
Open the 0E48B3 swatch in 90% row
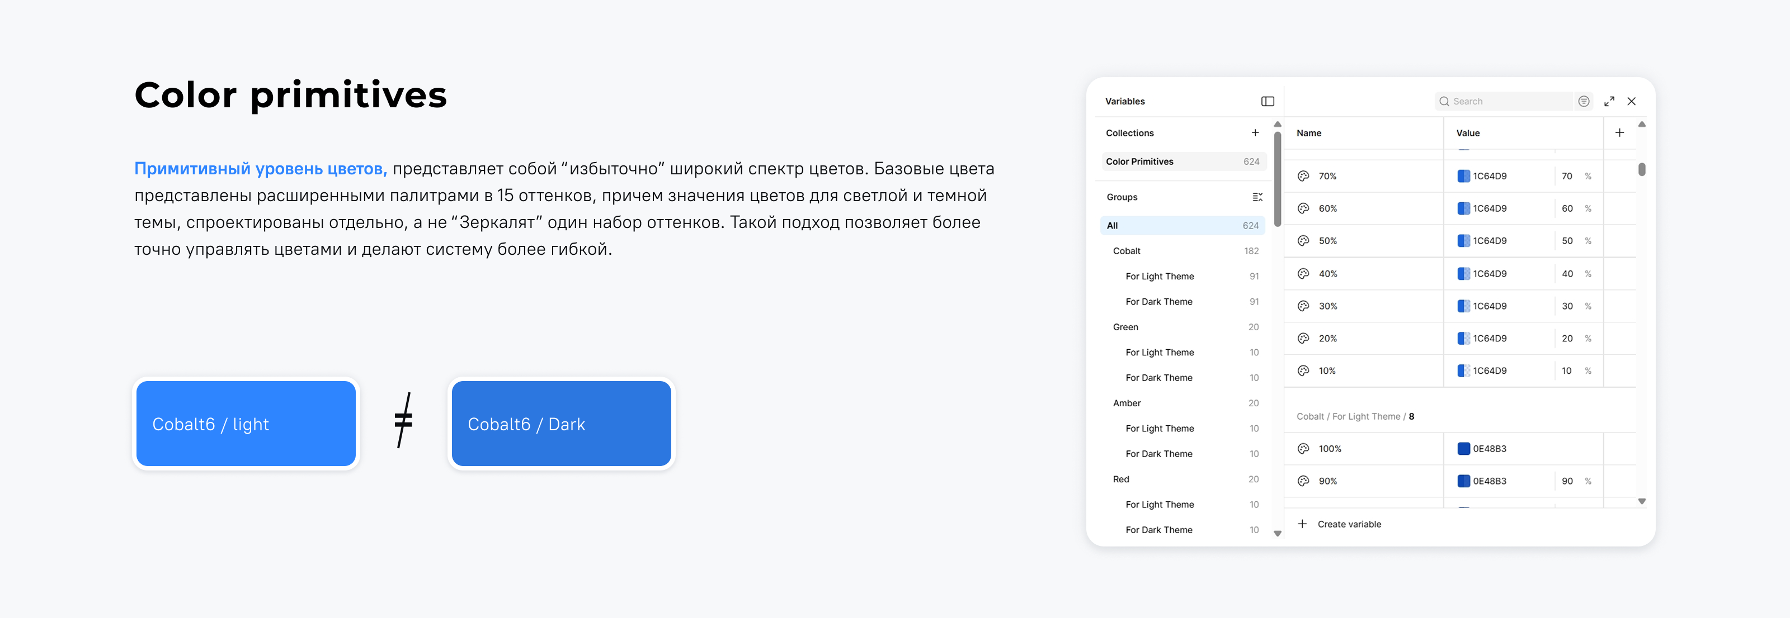(1463, 481)
